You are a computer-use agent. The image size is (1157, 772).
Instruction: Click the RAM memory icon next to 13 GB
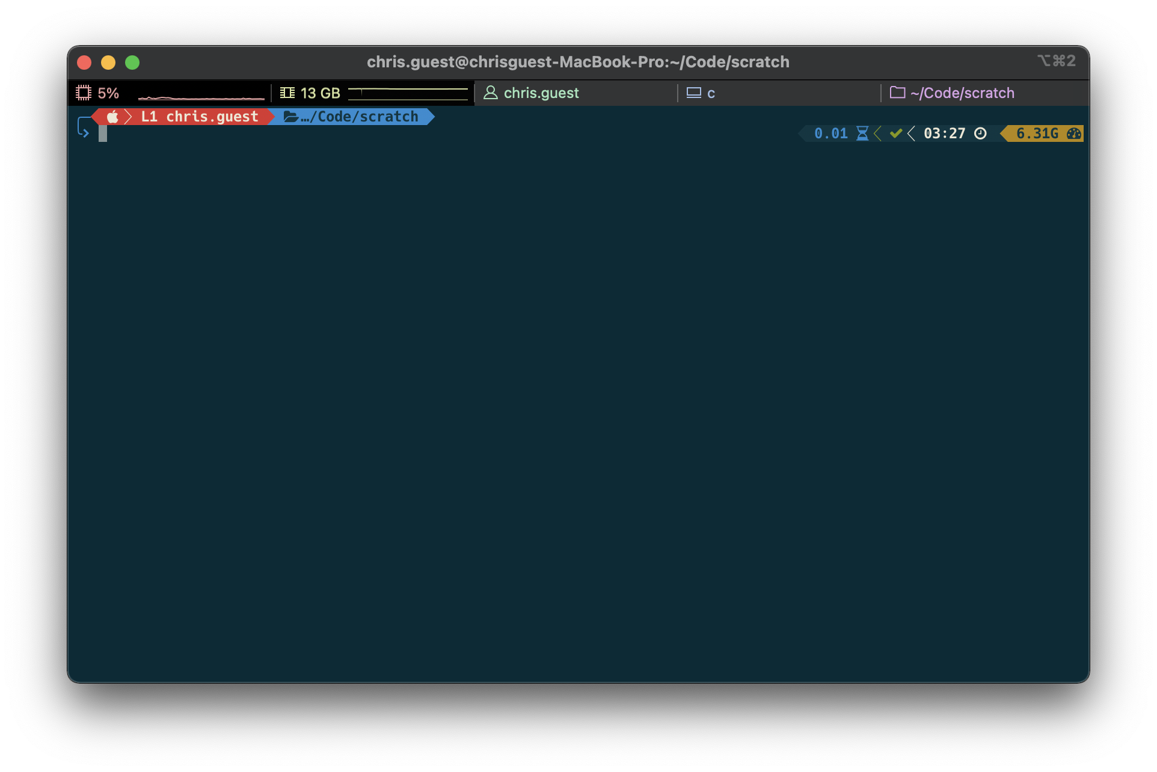pyautogui.click(x=289, y=93)
